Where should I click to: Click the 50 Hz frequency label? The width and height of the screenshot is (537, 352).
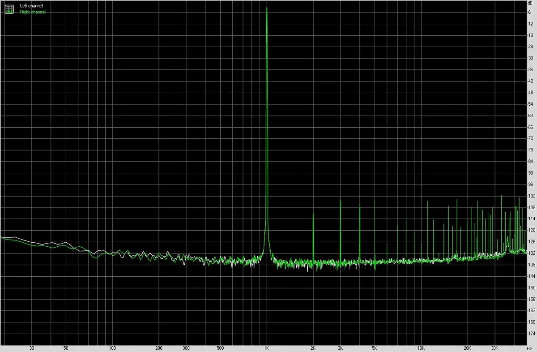coord(66,348)
